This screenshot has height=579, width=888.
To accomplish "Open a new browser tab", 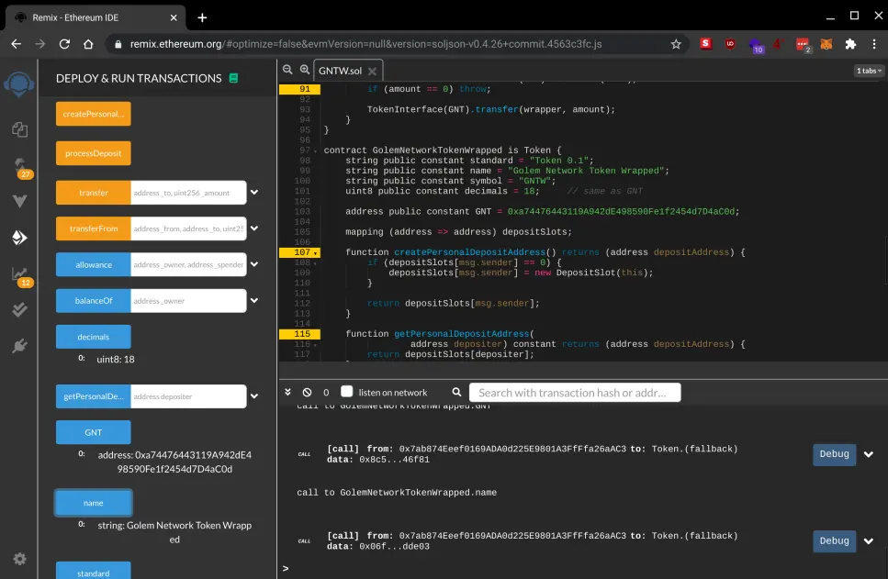I will click(x=202, y=17).
